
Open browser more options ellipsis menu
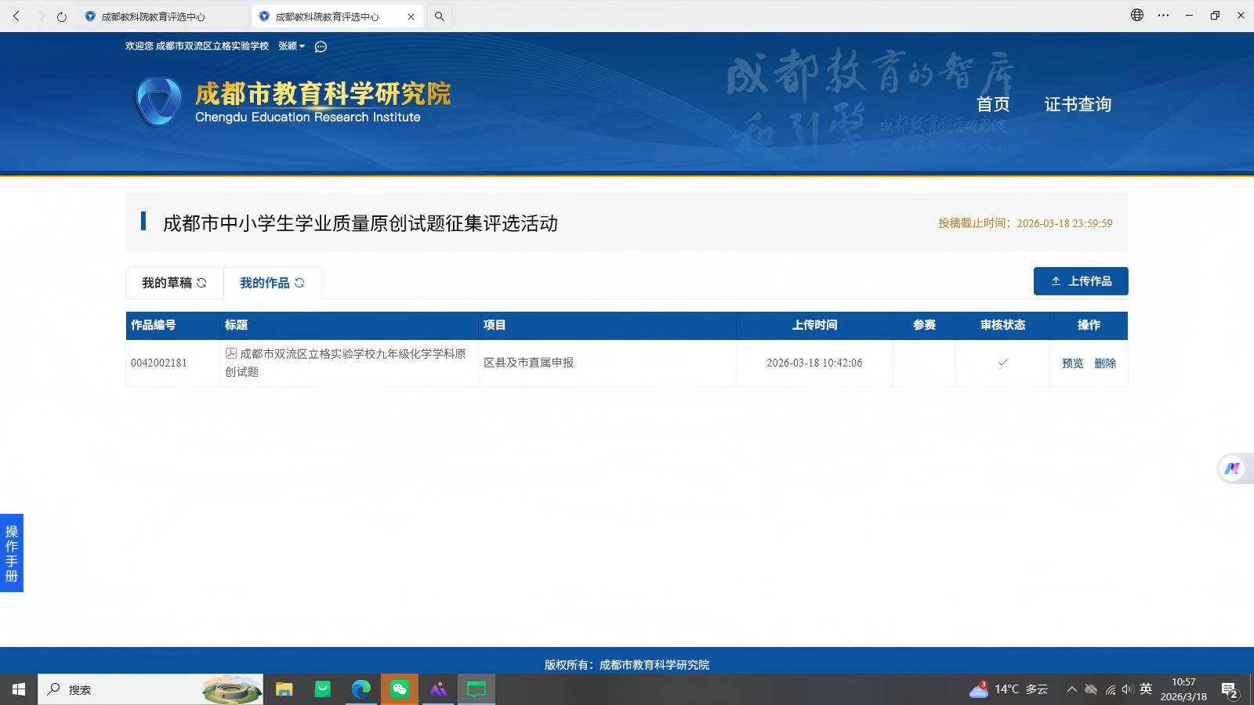[1163, 16]
